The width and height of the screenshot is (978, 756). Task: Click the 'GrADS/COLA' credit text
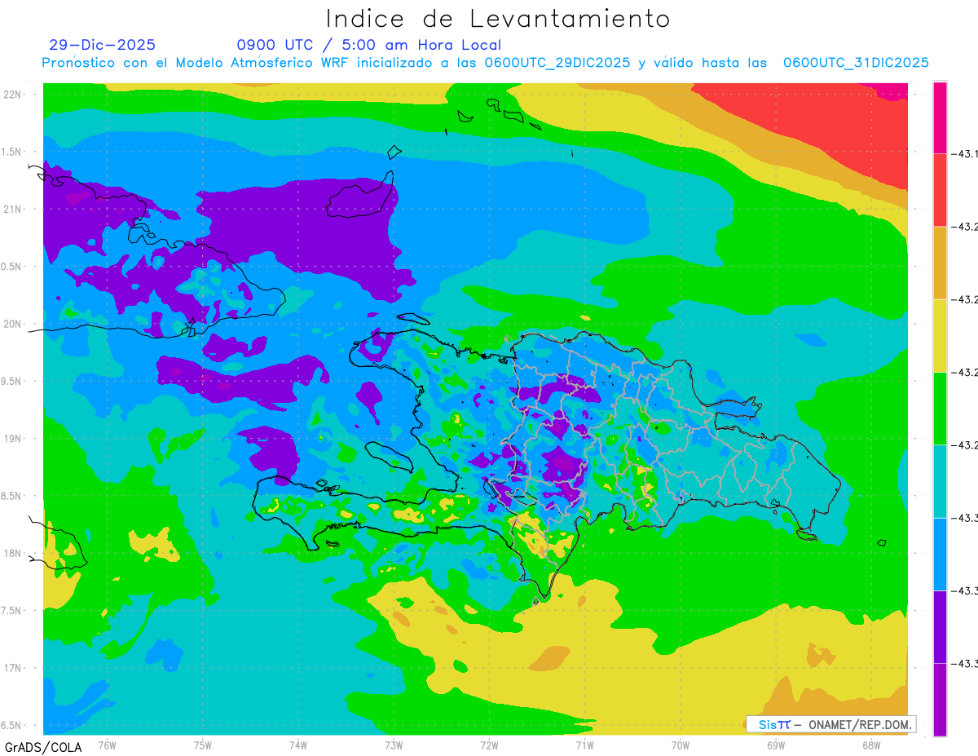coord(43,747)
